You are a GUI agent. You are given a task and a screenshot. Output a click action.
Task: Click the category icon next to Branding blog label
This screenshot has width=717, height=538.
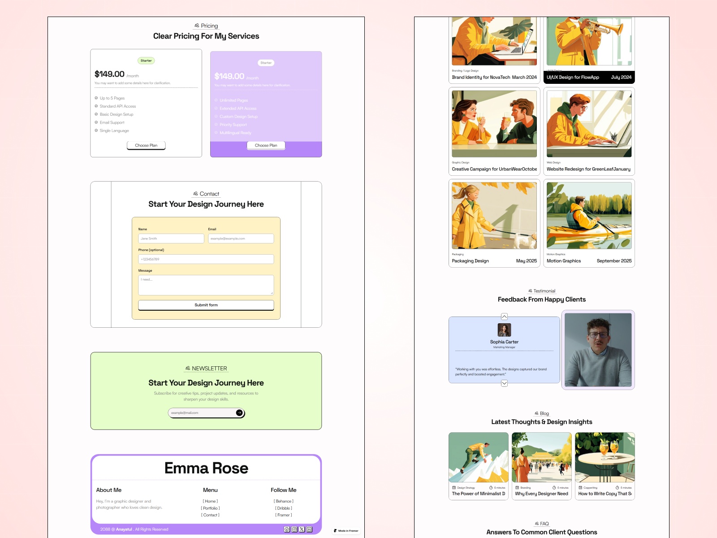[517, 488]
